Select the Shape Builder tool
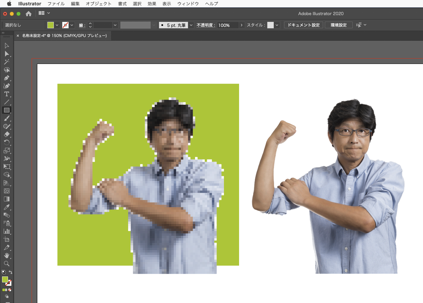The height and width of the screenshot is (303, 423). (7, 175)
